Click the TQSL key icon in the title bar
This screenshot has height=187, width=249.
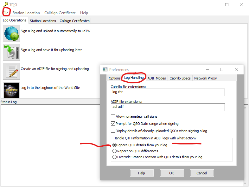coord(6,5)
